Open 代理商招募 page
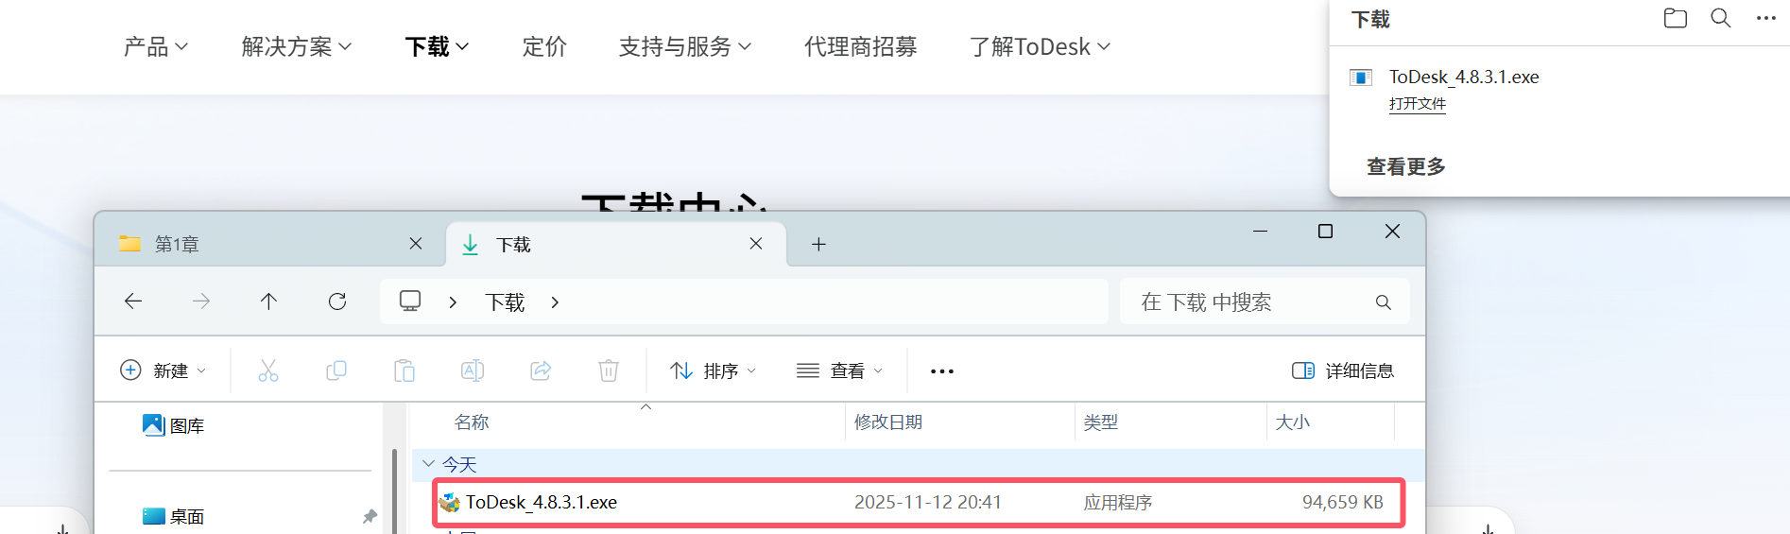 [x=861, y=46]
